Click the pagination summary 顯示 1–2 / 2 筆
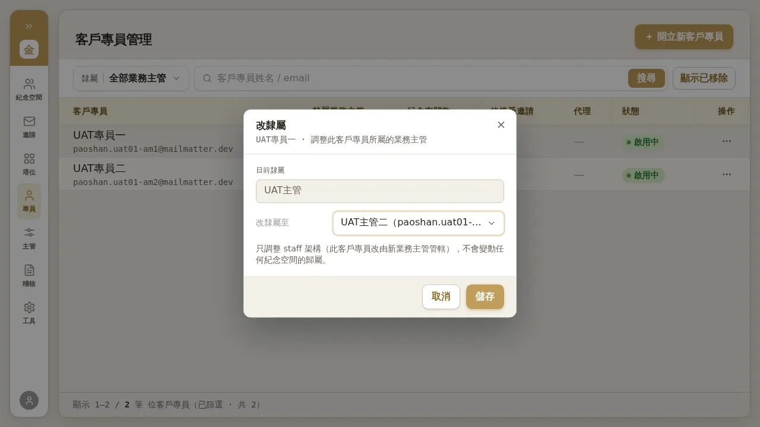The image size is (760, 427). (107, 404)
